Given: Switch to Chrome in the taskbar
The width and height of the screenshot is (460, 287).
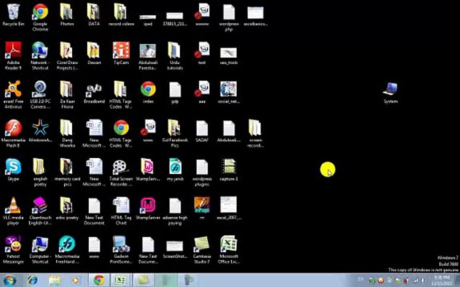Looking at the screenshot, I should (99, 280).
